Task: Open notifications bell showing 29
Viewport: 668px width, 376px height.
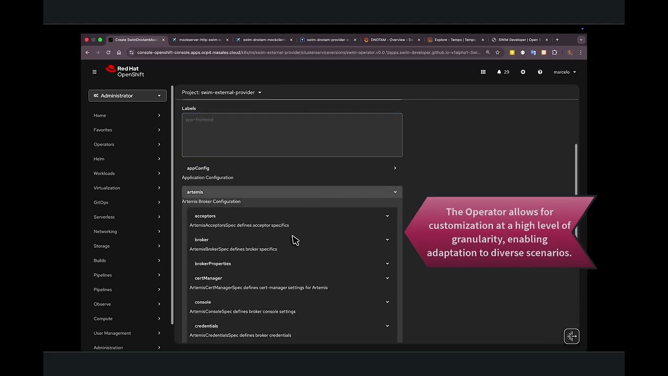Action: (503, 72)
